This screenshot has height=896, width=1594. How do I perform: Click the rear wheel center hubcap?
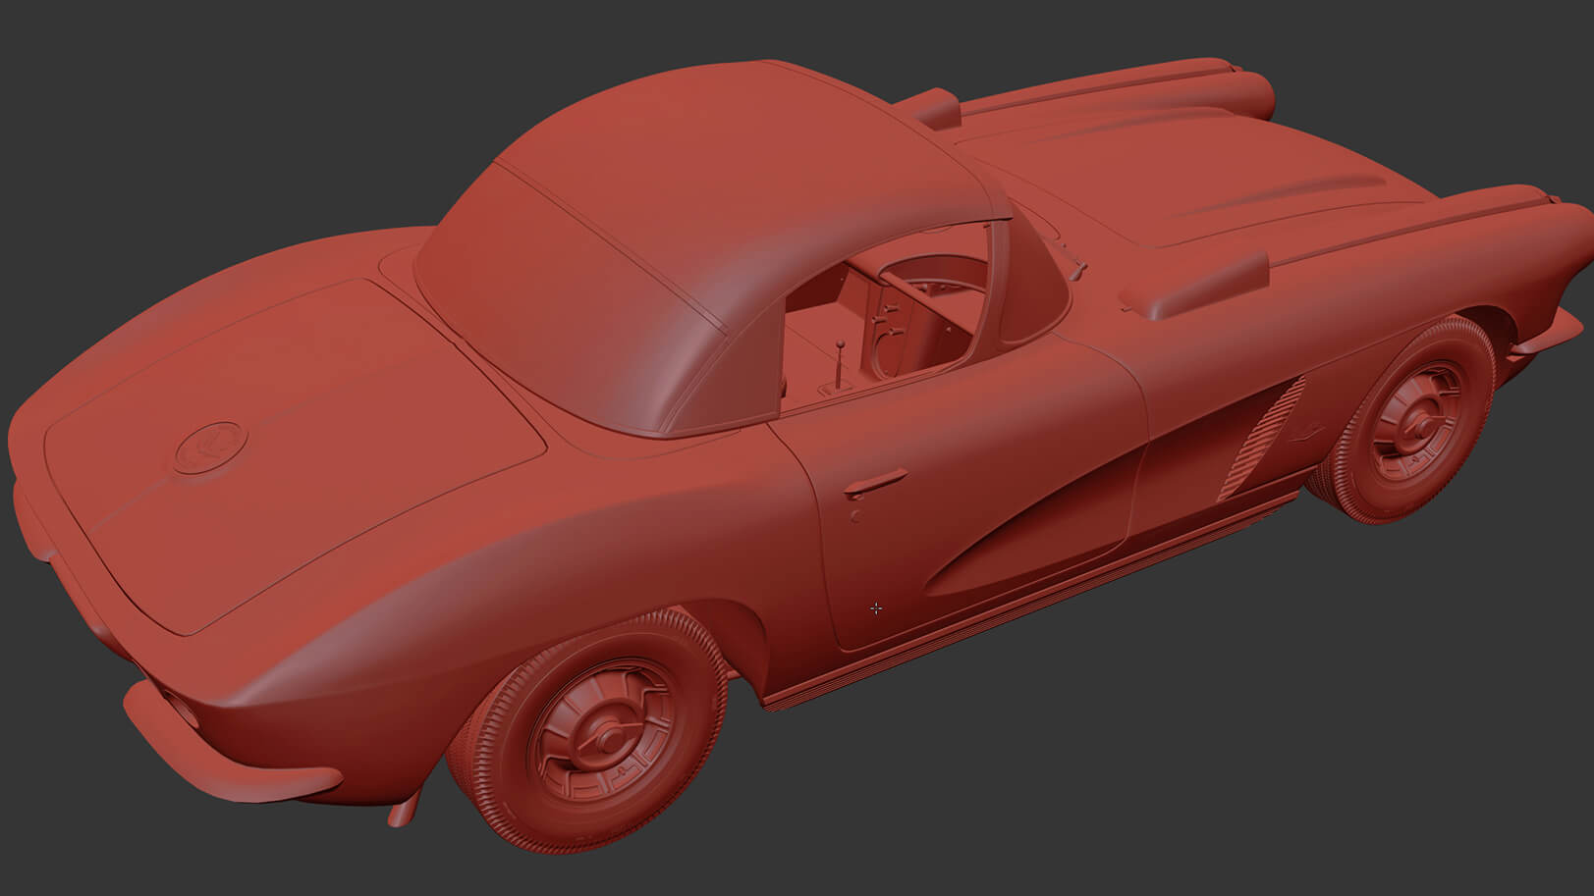[610, 737]
